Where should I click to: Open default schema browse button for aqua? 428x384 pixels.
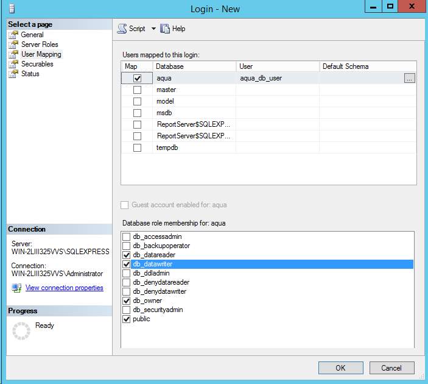(409, 78)
